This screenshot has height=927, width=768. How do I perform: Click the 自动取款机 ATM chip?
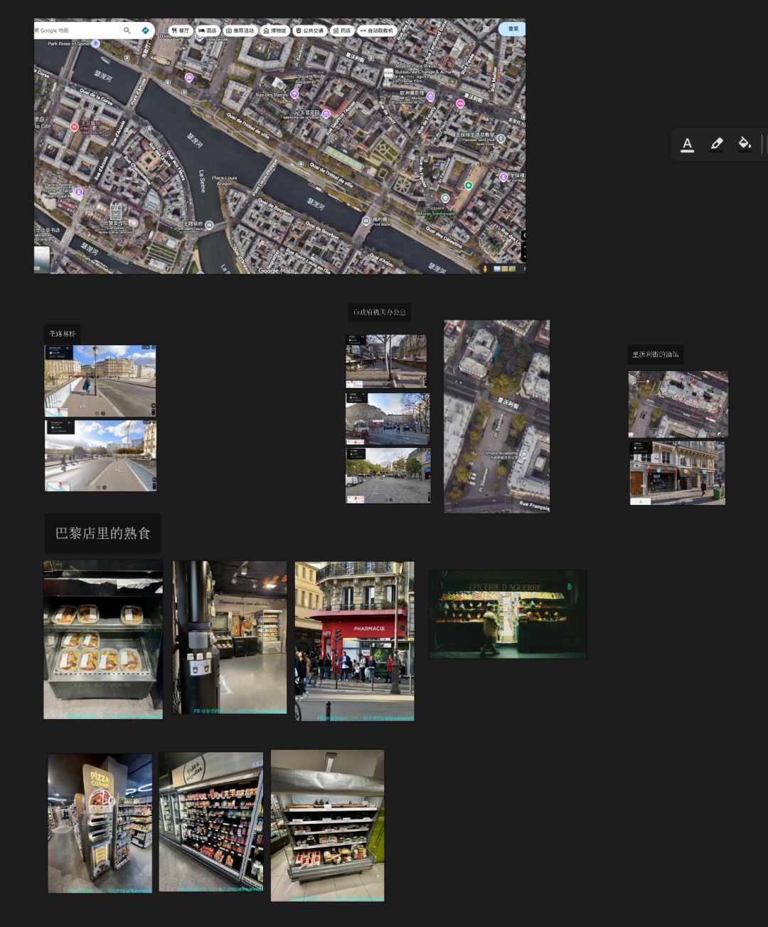[377, 31]
